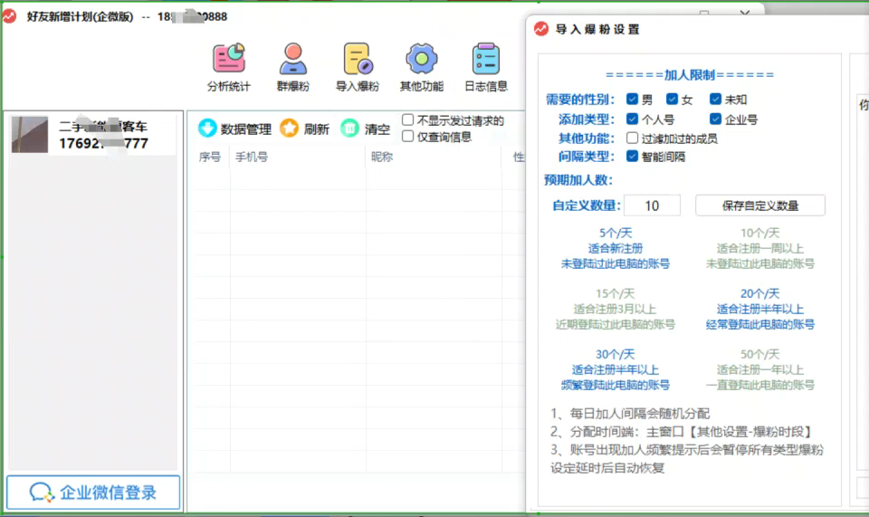
Task: Uncheck the 企业号 account type checkbox
Action: tap(715, 119)
